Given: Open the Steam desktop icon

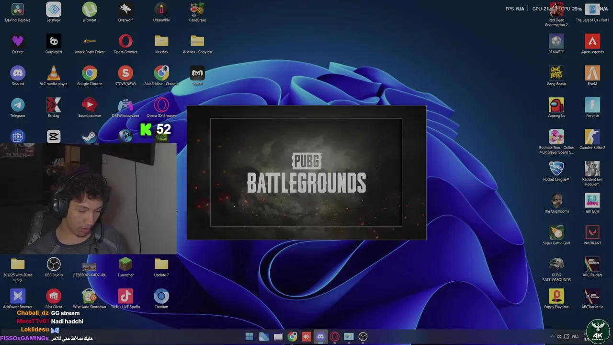Looking at the screenshot, I should [x=90, y=137].
